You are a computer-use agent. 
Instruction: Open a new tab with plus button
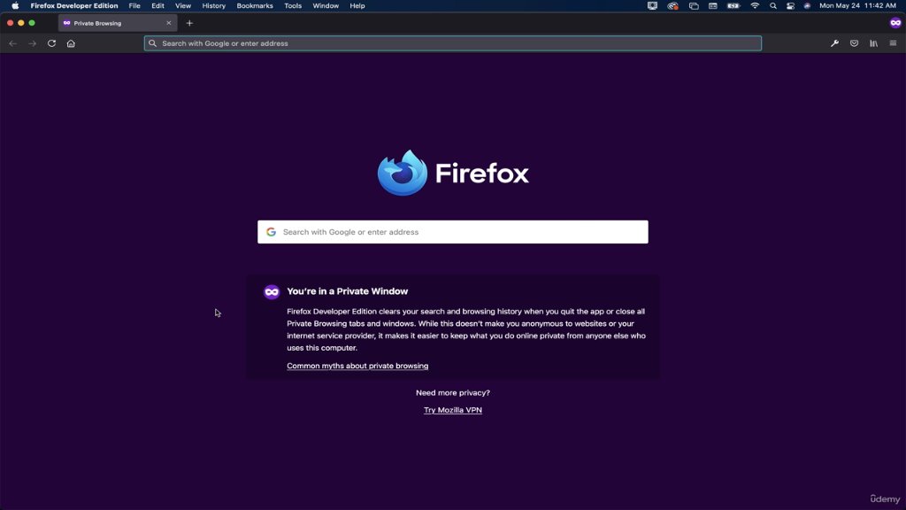[189, 23]
